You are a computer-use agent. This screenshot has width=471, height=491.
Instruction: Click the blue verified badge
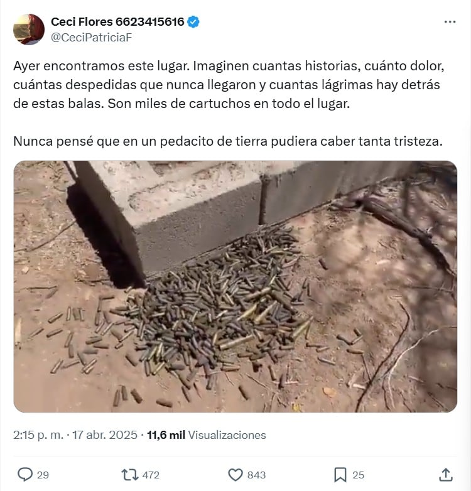click(193, 22)
